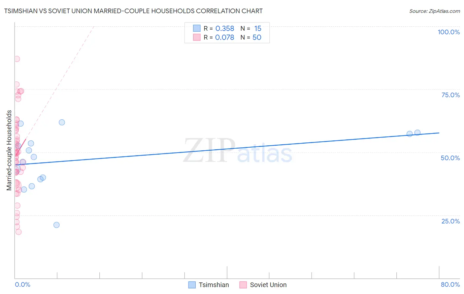Click the topmost pink data point near 87%
Viewport: 464px width, 294px height.
point(17,59)
